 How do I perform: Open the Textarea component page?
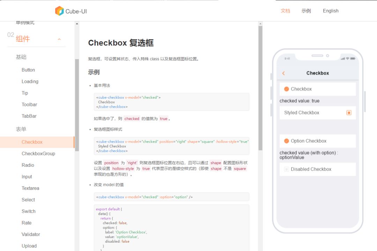coord(30,188)
